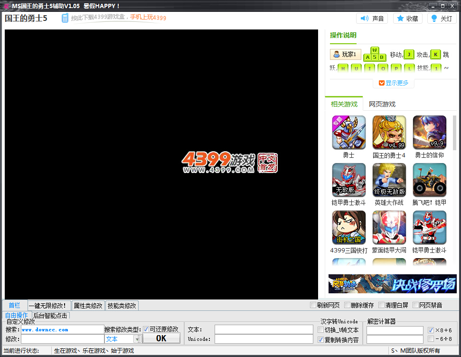Open the 手机上玩4399 link

149,18
